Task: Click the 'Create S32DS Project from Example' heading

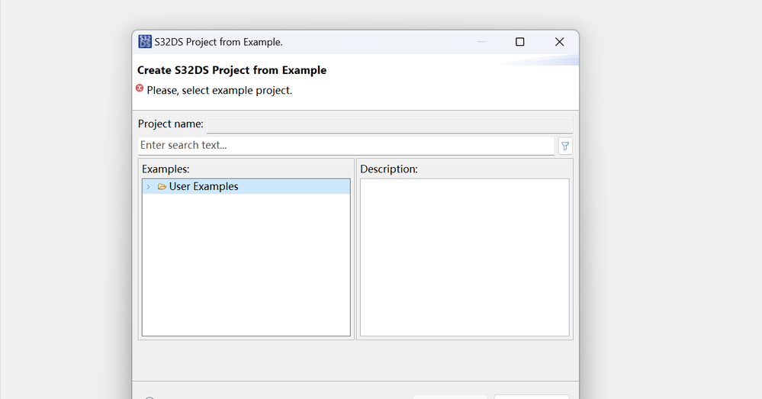Action: pyautogui.click(x=232, y=70)
